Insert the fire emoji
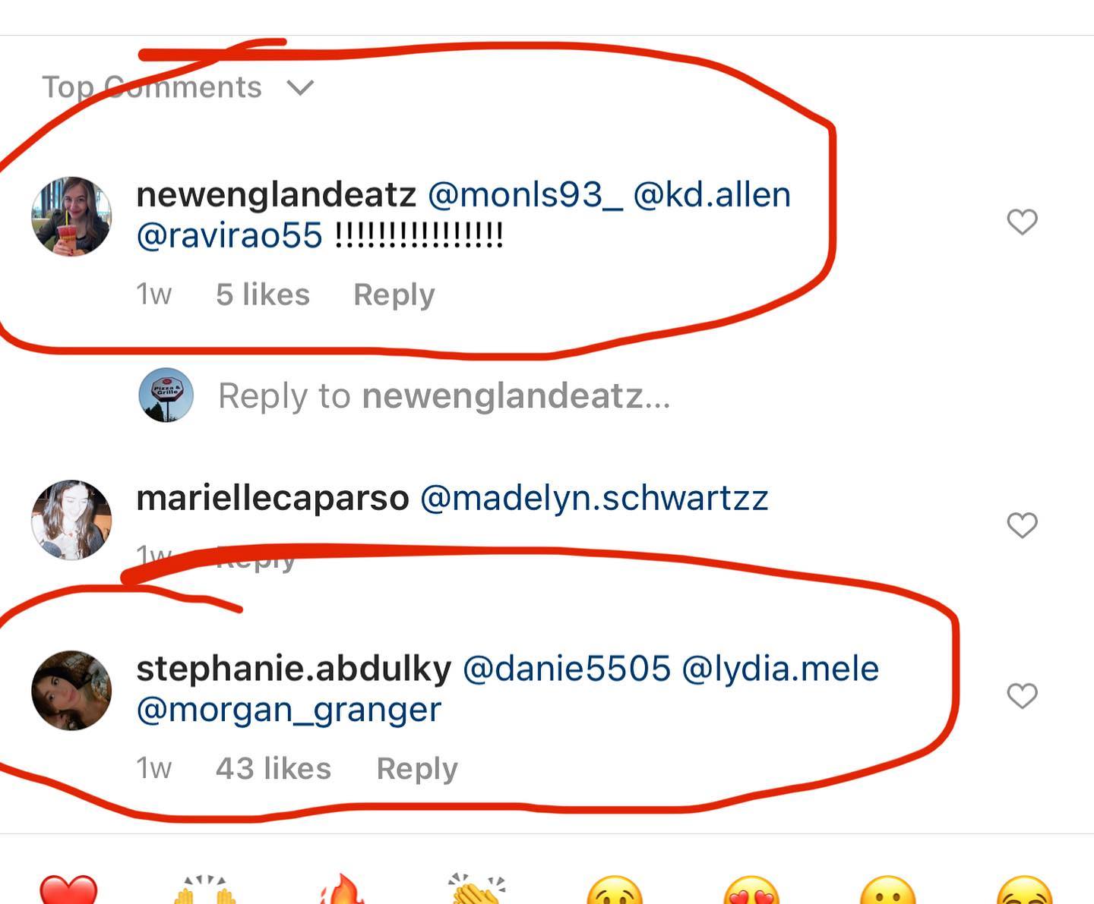 point(342,890)
